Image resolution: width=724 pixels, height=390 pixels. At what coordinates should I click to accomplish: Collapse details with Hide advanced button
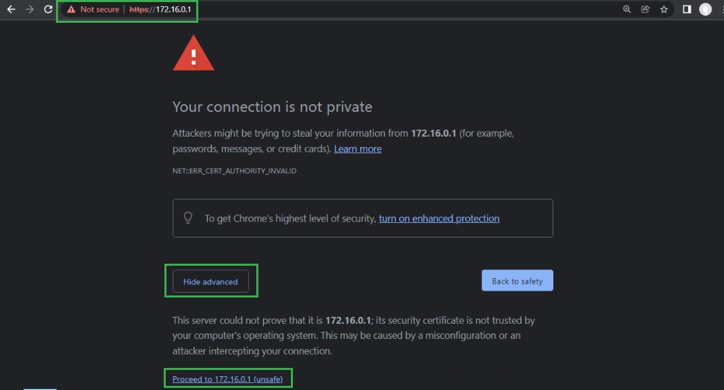point(211,282)
